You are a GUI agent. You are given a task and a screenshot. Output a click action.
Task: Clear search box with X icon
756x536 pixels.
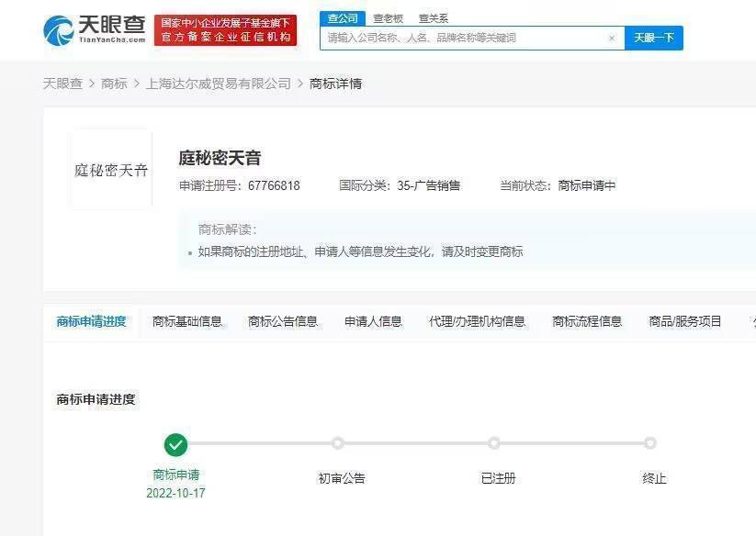(x=612, y=39)
